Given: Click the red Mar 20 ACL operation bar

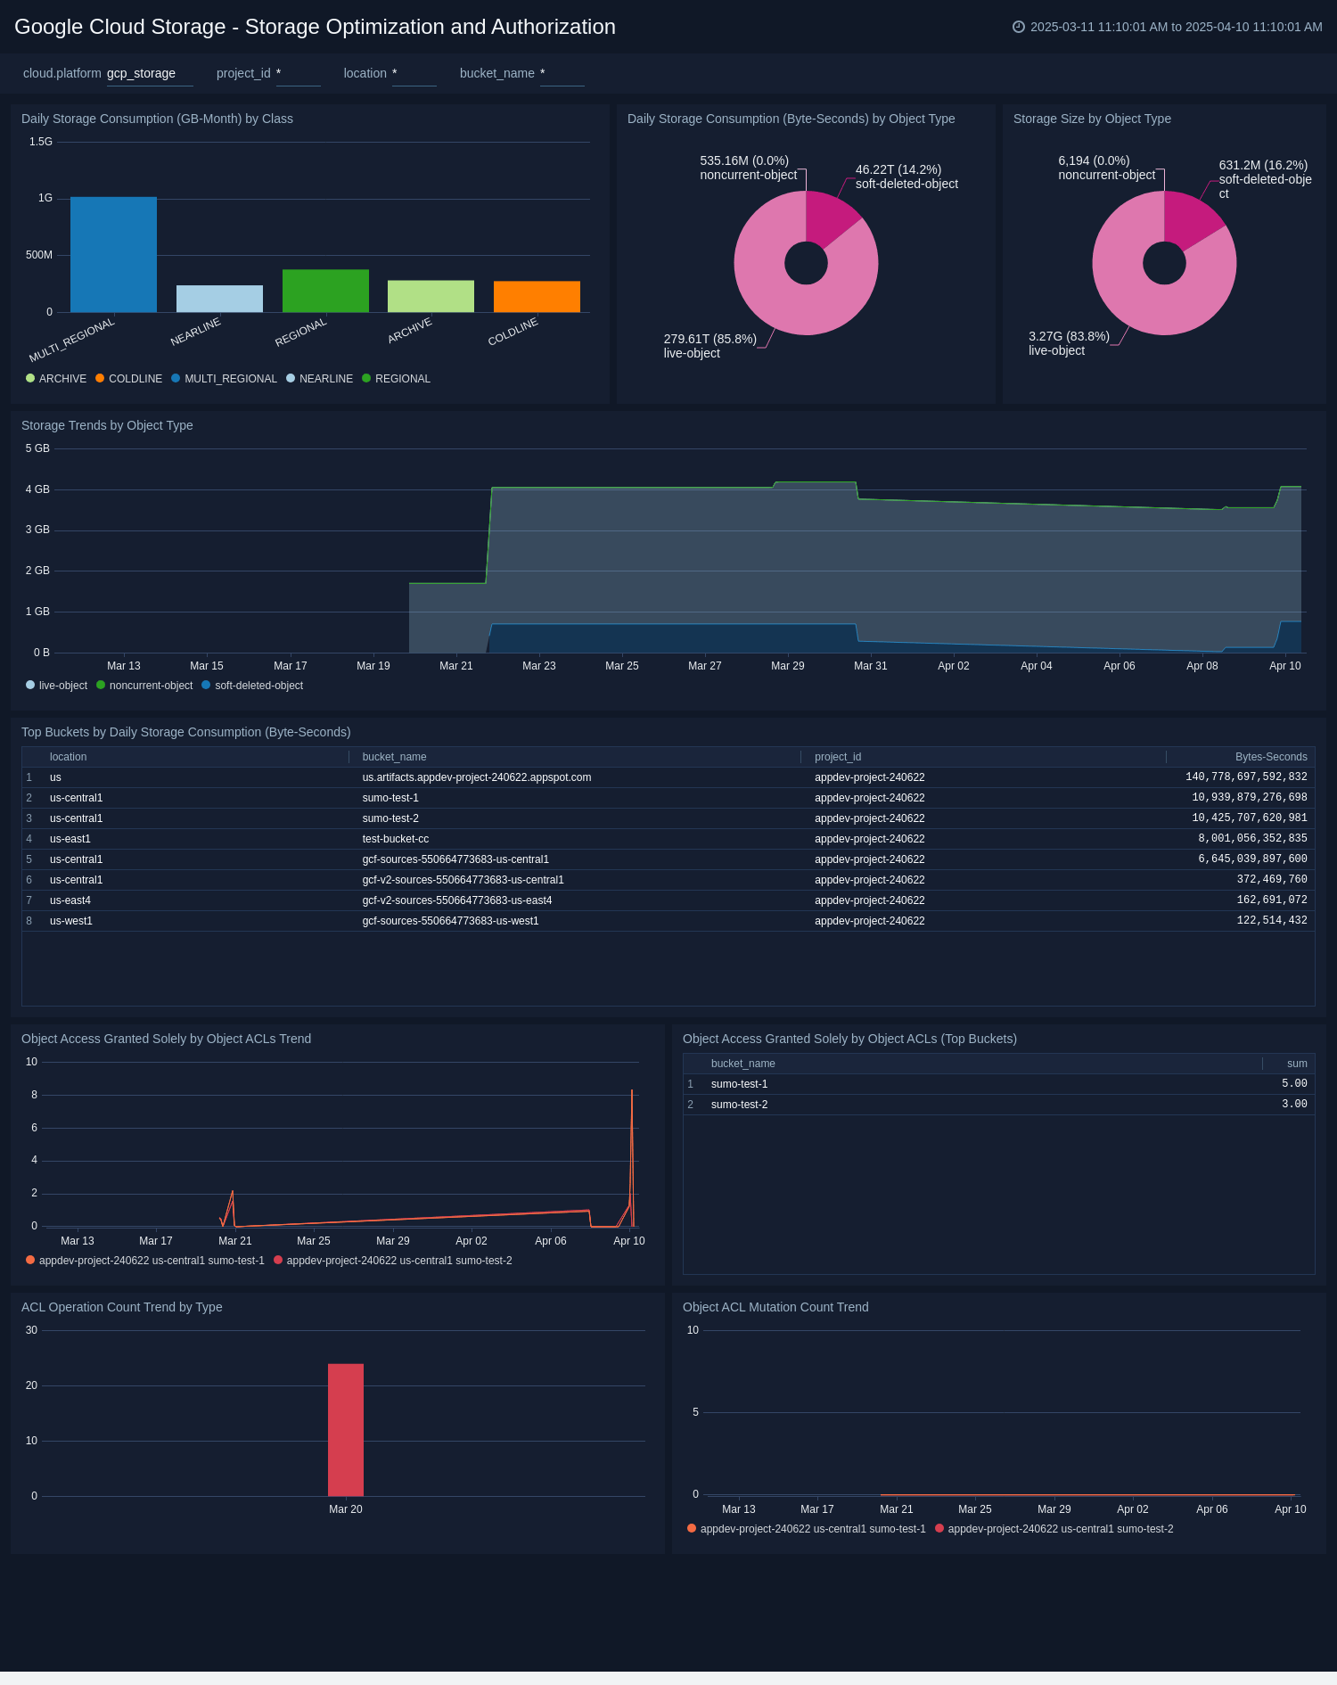Looking at the screenshot, I should (346, 1429).
